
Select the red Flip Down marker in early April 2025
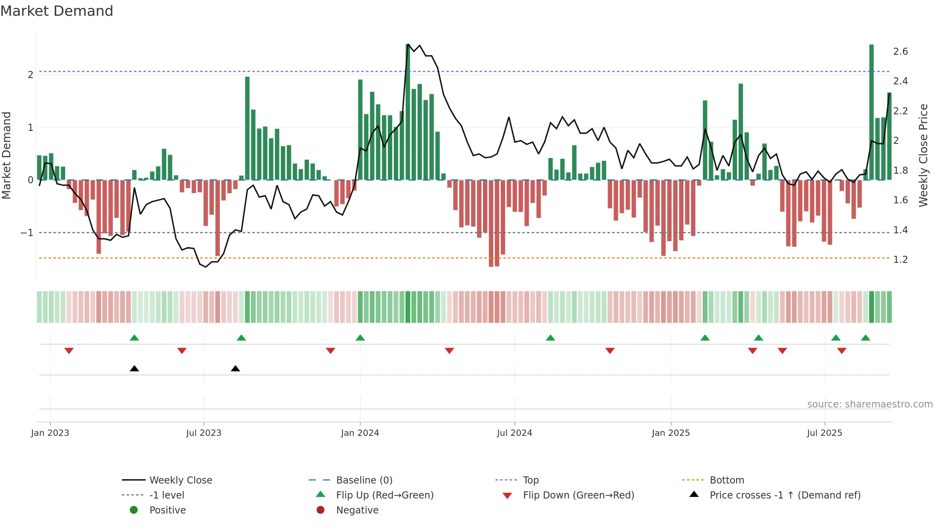tap(752, 351)
